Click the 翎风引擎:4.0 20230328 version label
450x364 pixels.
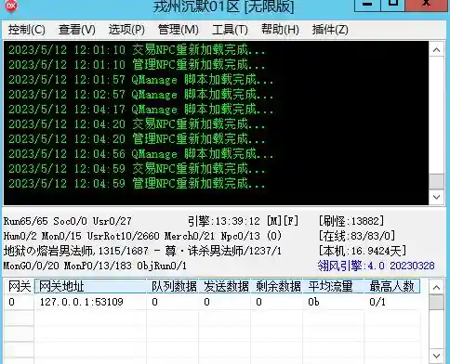377,266
